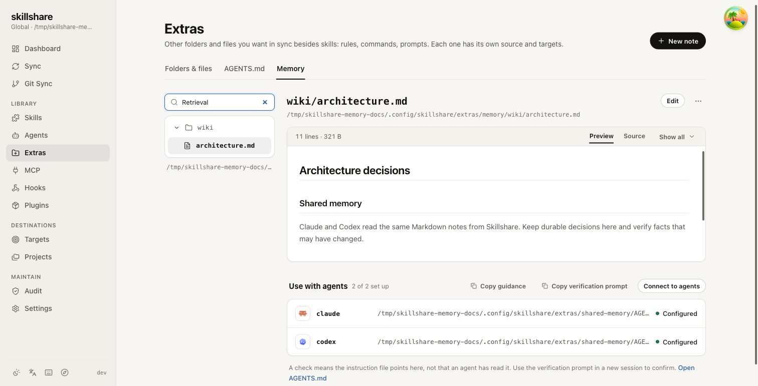This screenshot has width=758, height=386.
Task: Click the dev label in sidebar footer
Action: point(102,372)
